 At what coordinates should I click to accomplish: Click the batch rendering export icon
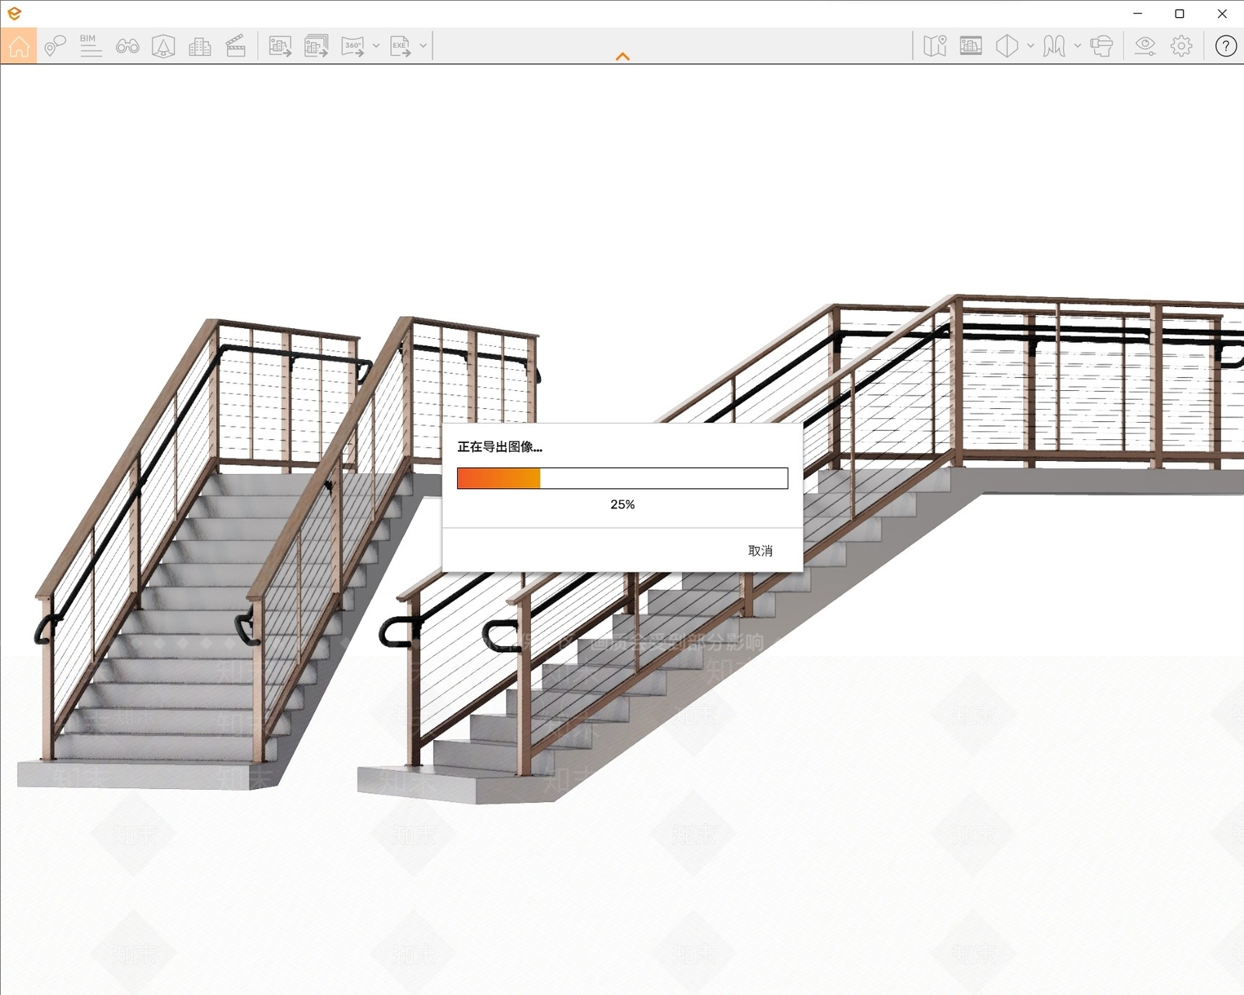(x=316, y=46)
